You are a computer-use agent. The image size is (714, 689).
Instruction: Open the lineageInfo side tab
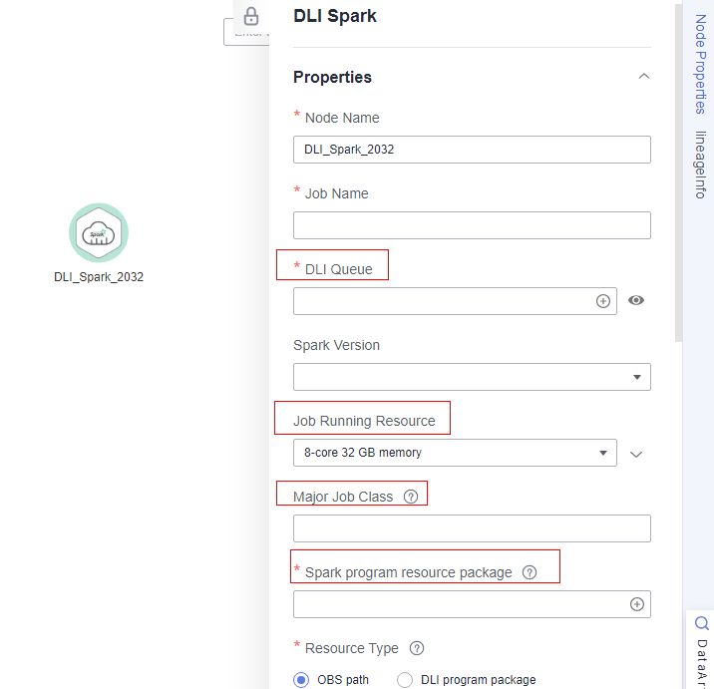coord(701,165)
